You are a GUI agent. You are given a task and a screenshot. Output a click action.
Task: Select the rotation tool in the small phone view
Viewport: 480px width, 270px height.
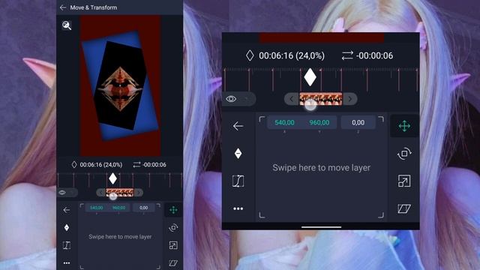pos(173,228)
